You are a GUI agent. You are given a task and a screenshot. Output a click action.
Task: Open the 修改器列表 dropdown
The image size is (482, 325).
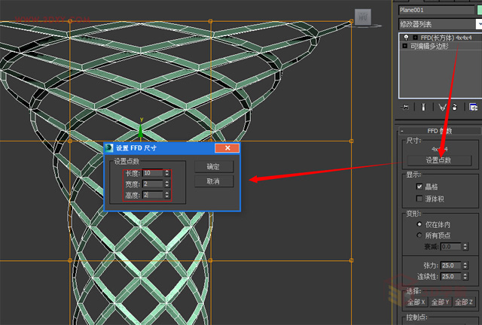(440, 24)
